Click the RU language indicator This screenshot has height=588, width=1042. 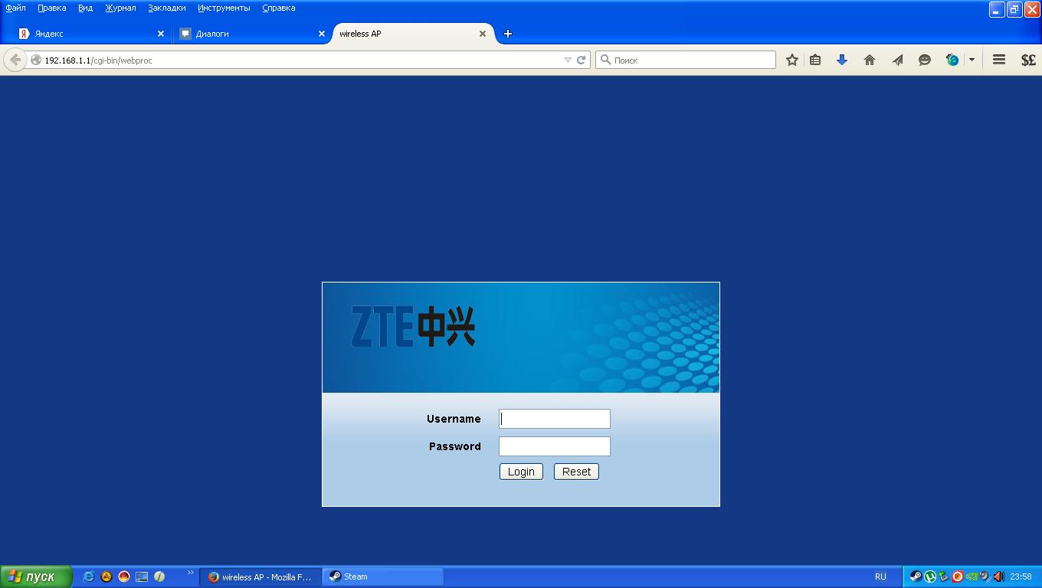[880, 577]
